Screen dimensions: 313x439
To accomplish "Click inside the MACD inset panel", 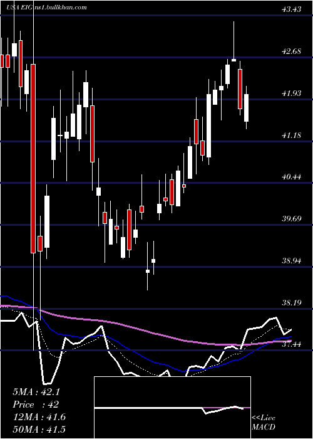I will [172, 408].
